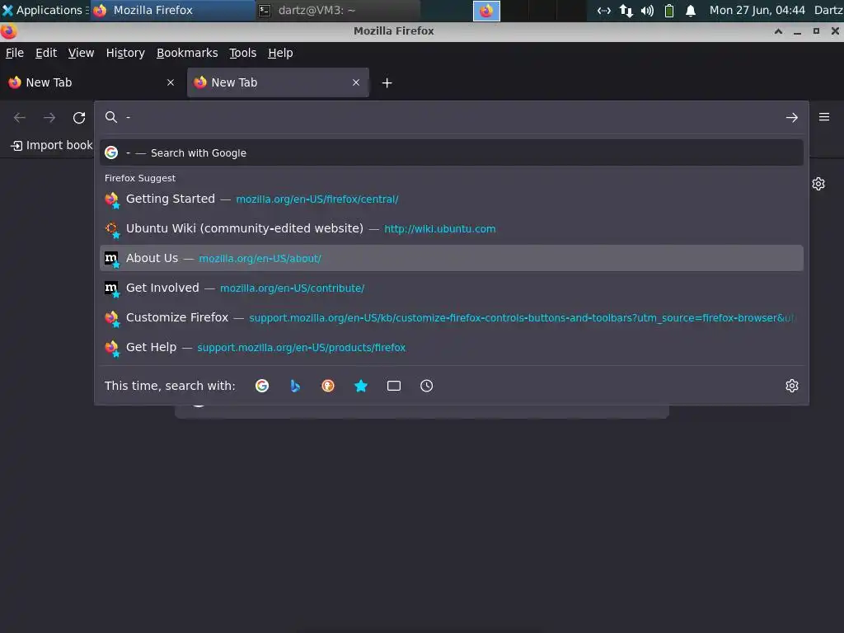The width and height of the screenshot is (844, 633).
Task: Click the network connection tray icon
Action: [x=604, y=10]
